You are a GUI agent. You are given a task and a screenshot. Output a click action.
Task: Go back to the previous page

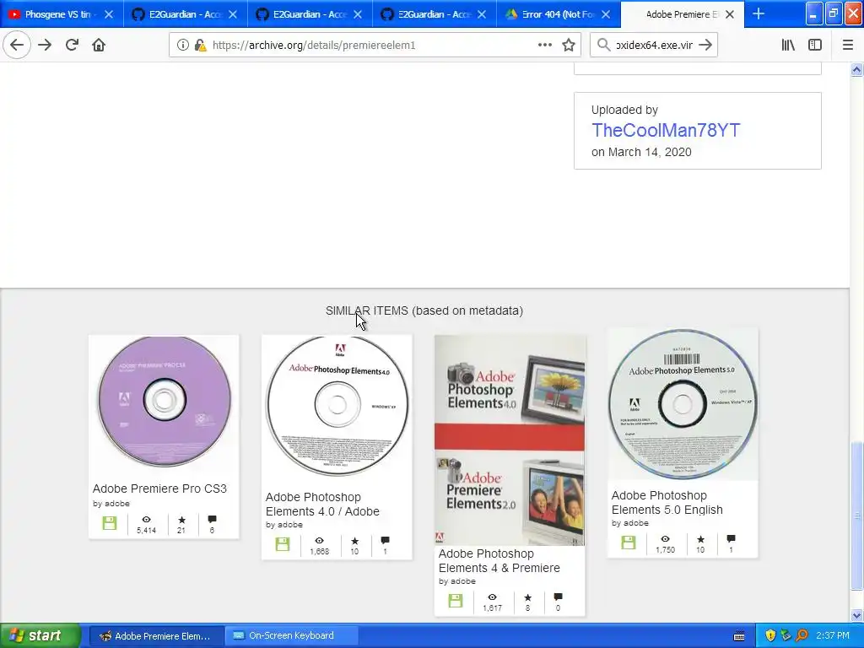tap(17, 45)
